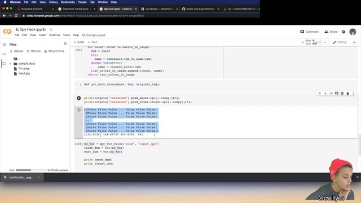Open the Colab View menu
The height and width of the screenshot is (203, 361).
[x=33, y=35]
